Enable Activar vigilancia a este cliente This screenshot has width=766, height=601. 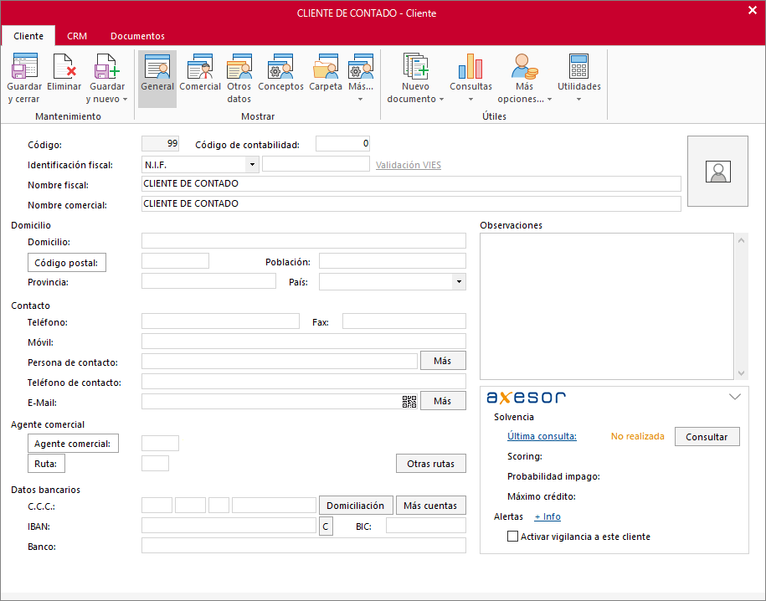pos(513,537)
